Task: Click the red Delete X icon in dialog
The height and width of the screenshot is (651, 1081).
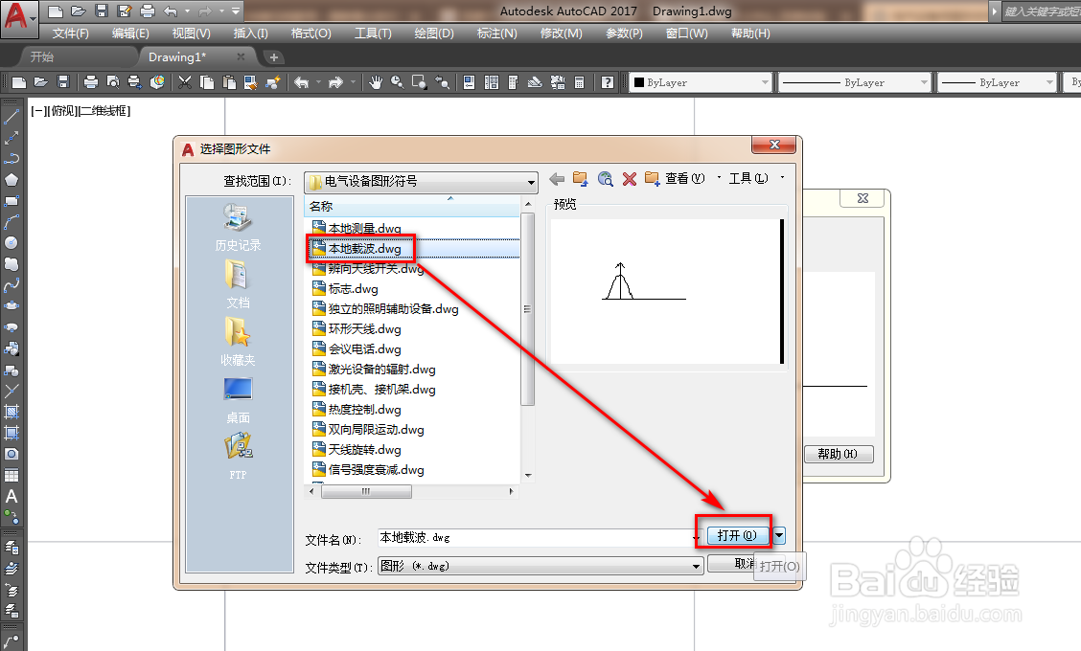Action: 629,179
